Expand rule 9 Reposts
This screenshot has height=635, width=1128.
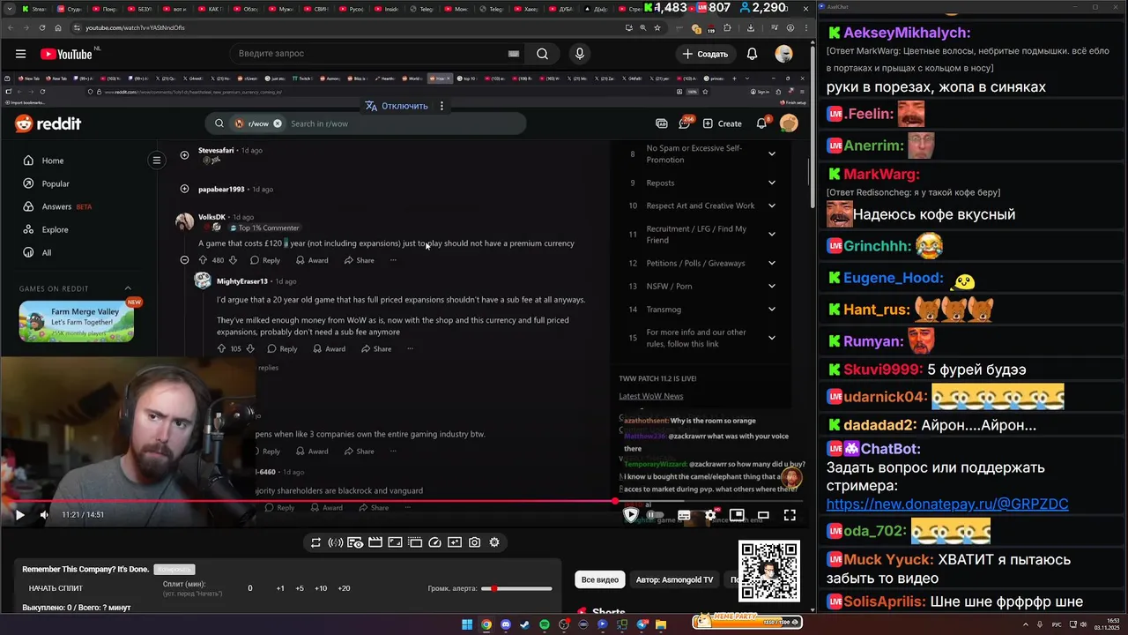click(771, 183)
